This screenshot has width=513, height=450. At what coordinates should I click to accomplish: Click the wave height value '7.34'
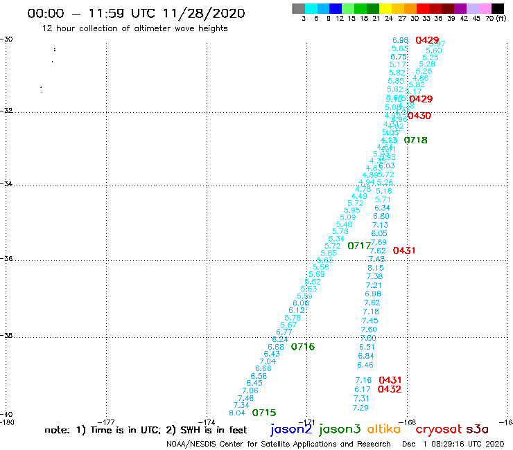pos(241,405)
